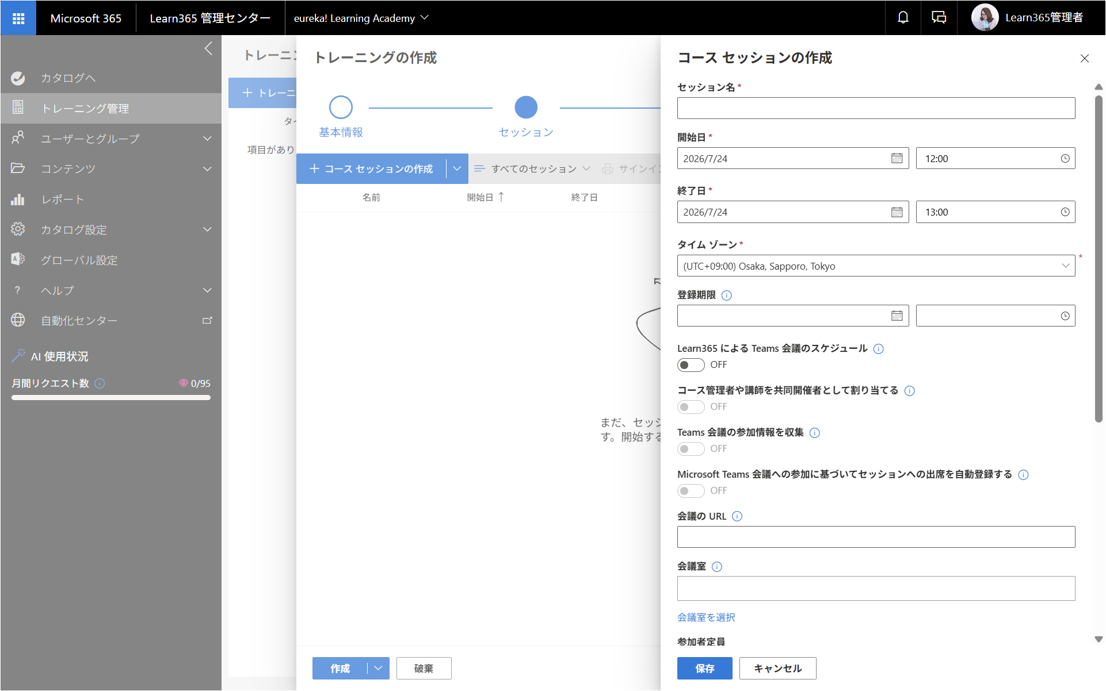Click the Learn365管理者 profile avatar
The height and width of the screenshot is (691, 1106).
coord(985,18)
